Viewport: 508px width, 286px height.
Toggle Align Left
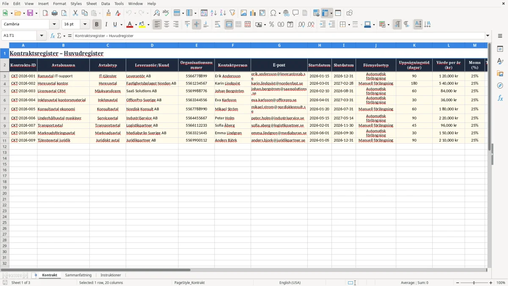pyautogui.click(x=157, y=25)
